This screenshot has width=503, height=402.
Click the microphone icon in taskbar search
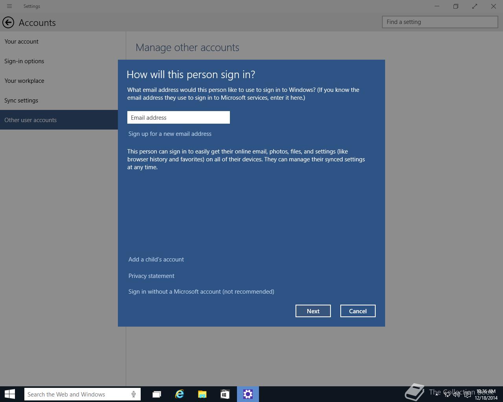(x=134, y=394)
